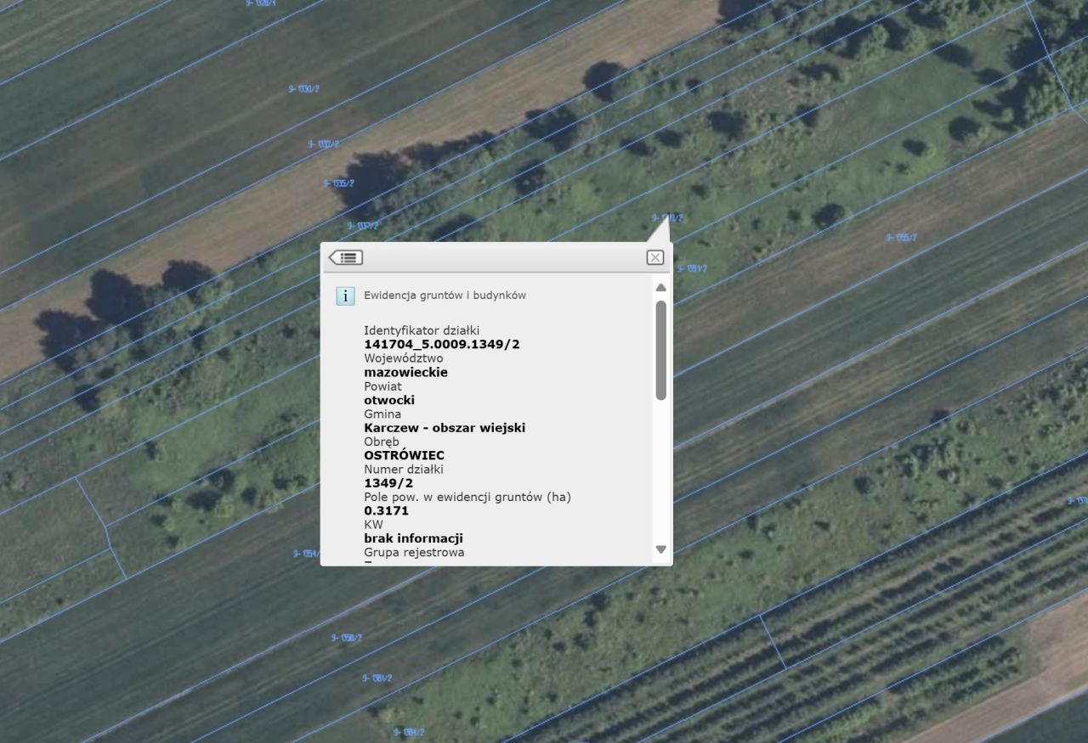The height and width of the screenshot is (743, 1088).
Task: Click the popup vertical scrollbar thumb
Action: pos(661,350)
